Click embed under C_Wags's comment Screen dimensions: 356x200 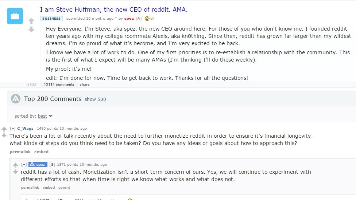[x=41, y=152]
